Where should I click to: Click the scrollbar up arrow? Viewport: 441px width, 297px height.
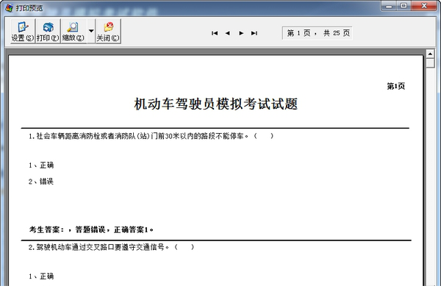click(430, 54)
